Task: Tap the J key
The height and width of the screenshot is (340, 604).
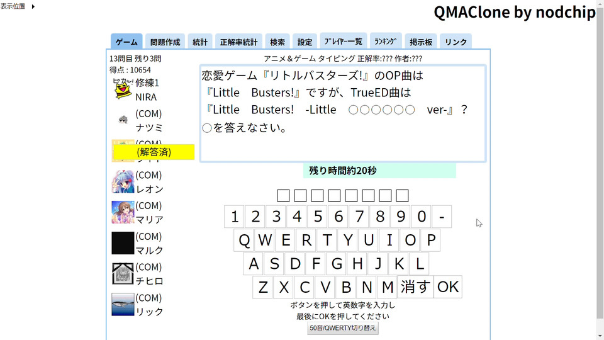Action: 378,264
